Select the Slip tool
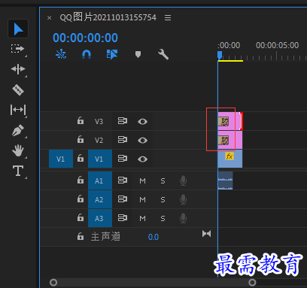 click(x=18, y=110)
